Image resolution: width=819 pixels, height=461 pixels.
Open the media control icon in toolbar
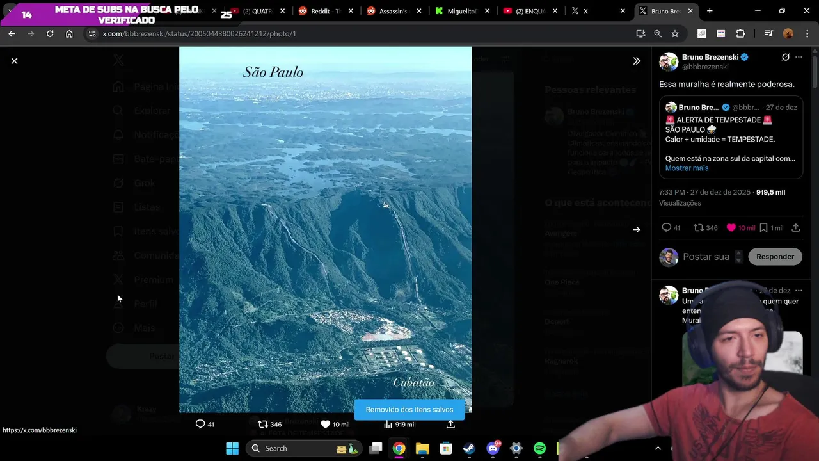pyautogui.click(x=768, y=33)
